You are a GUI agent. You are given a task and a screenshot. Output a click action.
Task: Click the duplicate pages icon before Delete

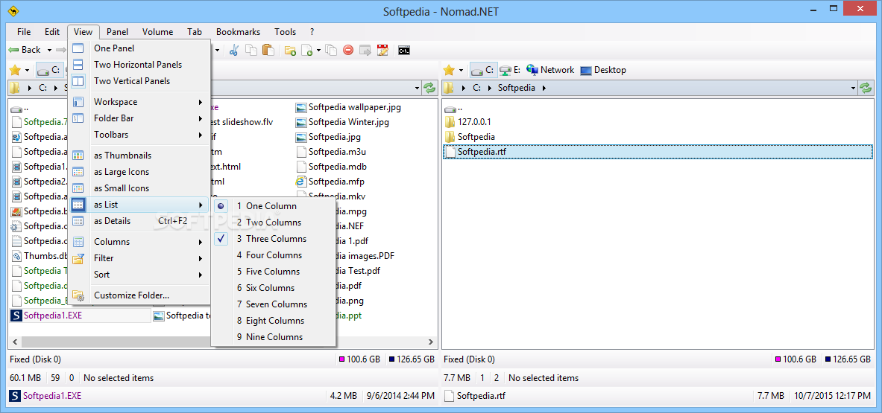pyautogui.click(x=331, y=50)
